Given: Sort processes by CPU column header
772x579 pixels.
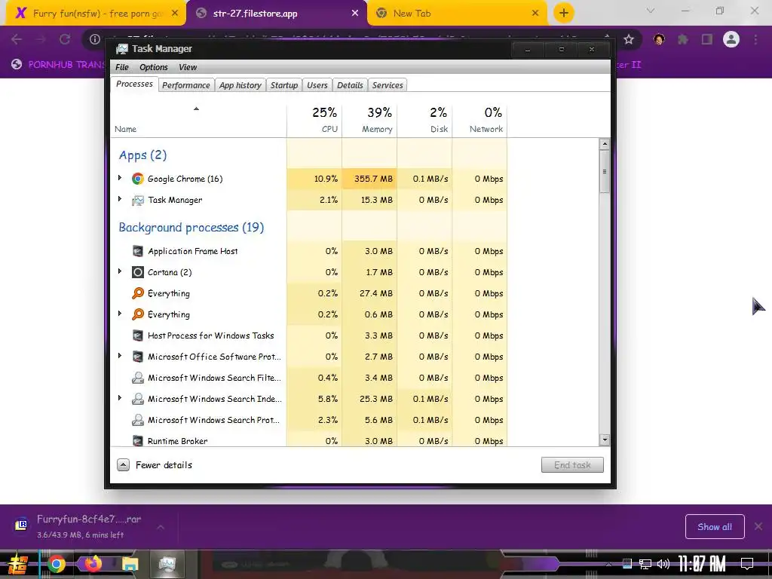Looking at the screenshot, I should click(314, 120).
